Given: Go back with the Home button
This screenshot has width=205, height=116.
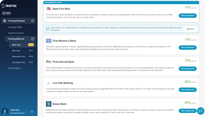Looking at the screenshot, I should (x=6, y=13).
